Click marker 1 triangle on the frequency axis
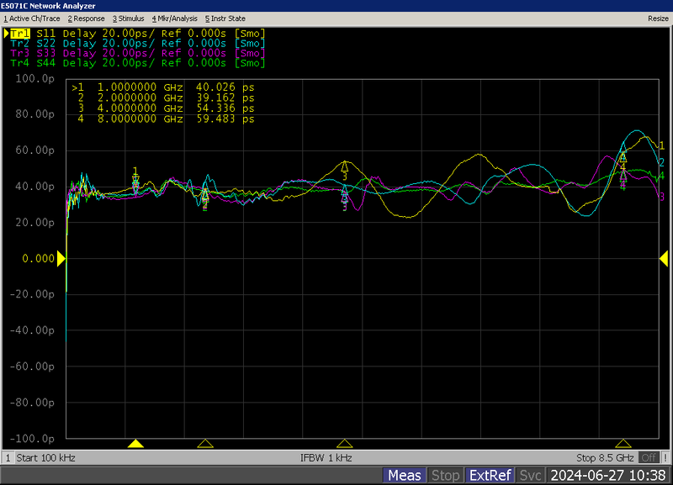 pos(135,444)
